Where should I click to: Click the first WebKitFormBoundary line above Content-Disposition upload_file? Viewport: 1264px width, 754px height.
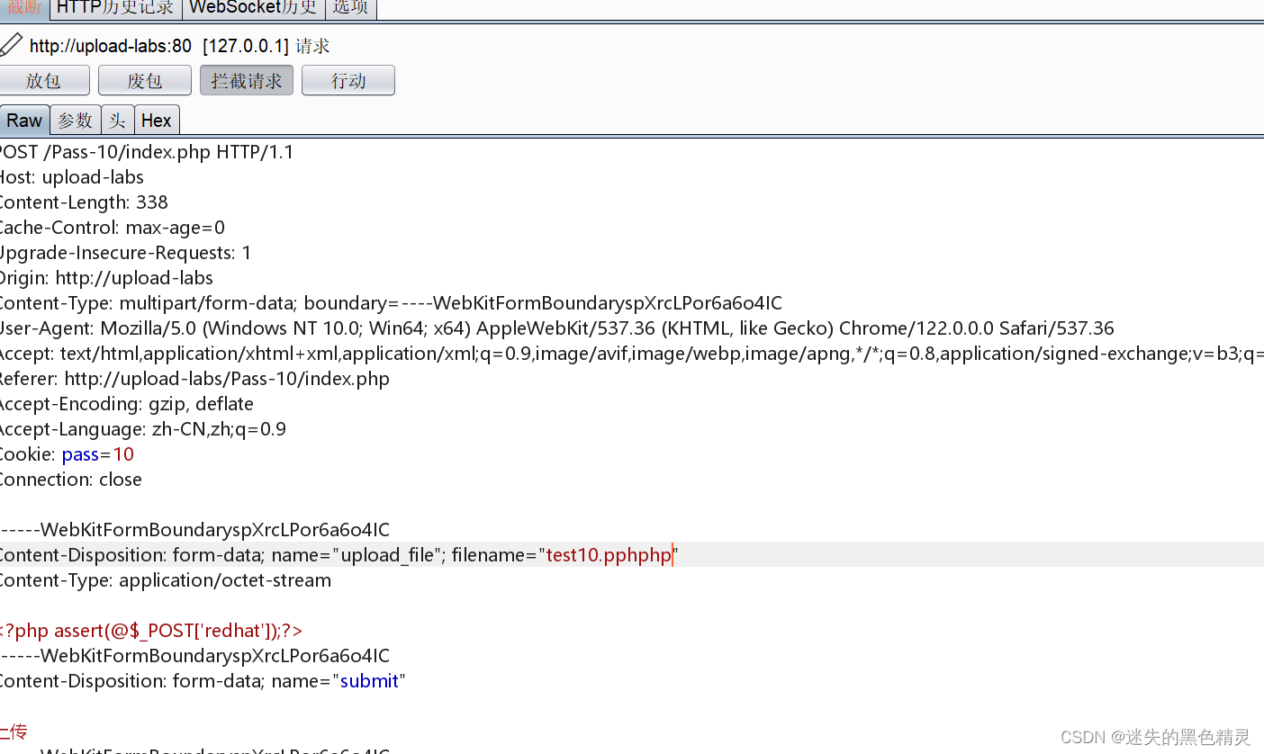point(194,530)
